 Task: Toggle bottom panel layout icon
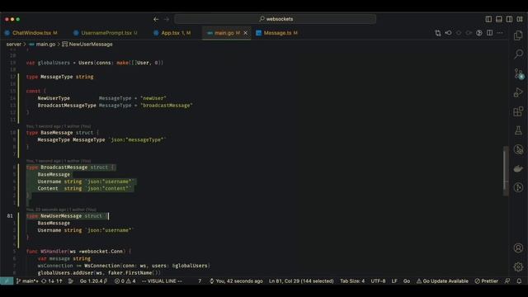(x=498, y=19)
